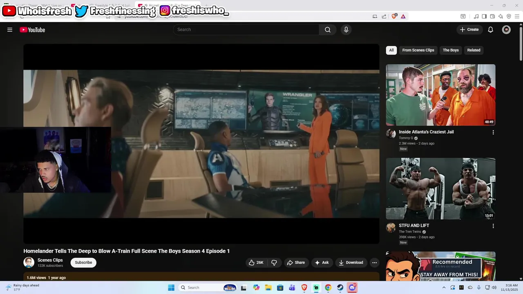Open STFU AND LIFT video title
This screenshot has height=294, width=523.
(414, 225)
